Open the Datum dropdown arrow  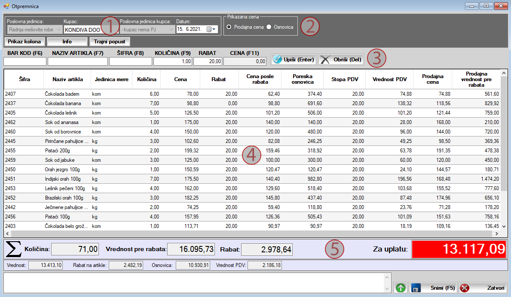(214, 29)
